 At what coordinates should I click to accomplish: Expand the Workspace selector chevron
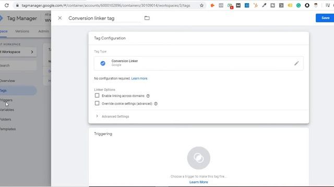[x=32, y=52]
